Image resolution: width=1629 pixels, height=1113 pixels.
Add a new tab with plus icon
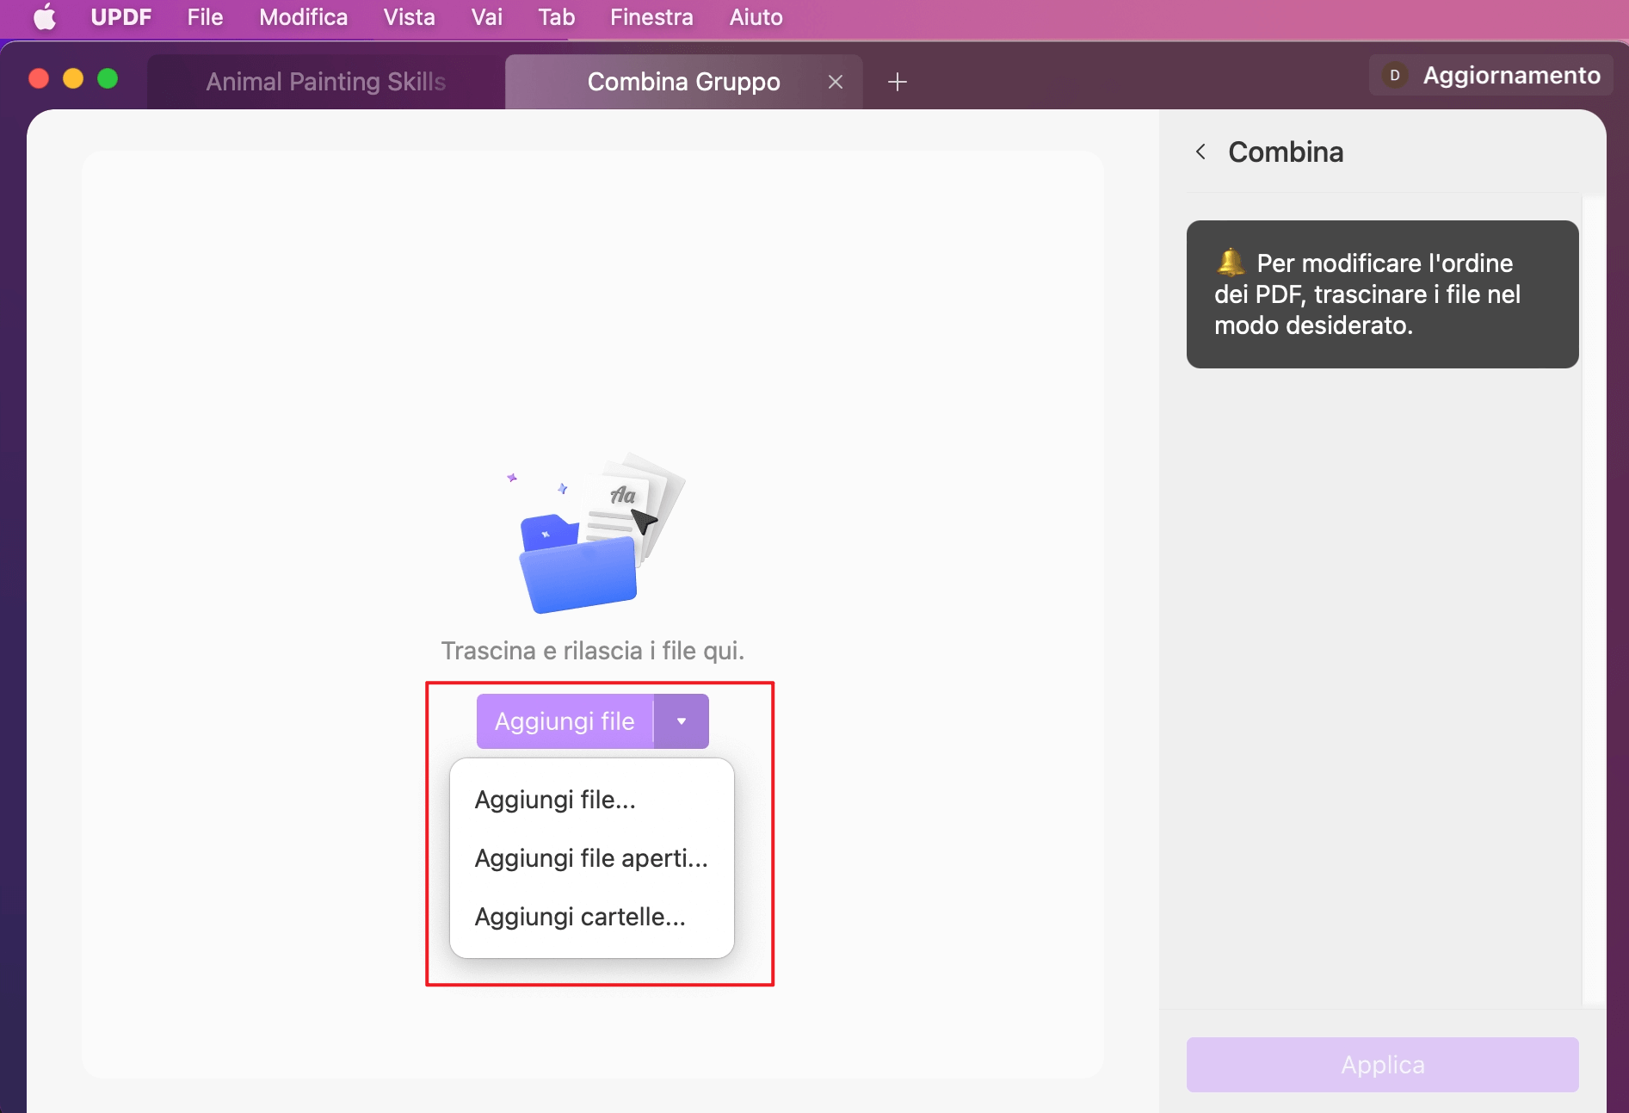(898, 82)
